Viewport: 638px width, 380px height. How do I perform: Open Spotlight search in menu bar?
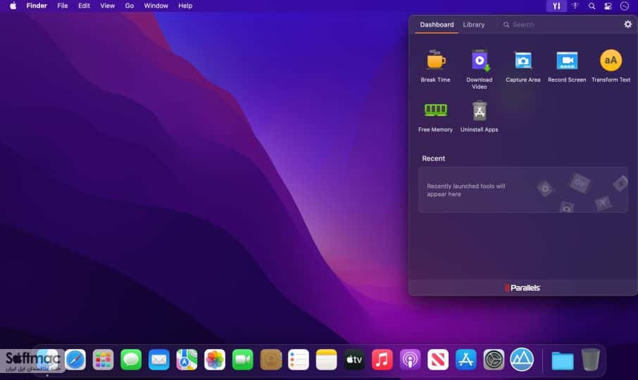coord(592,6)
